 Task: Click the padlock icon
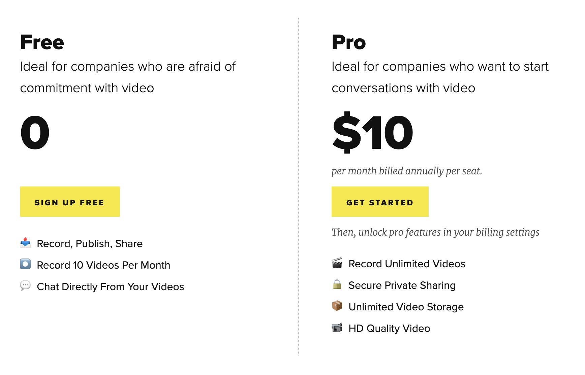coord(337,284)
